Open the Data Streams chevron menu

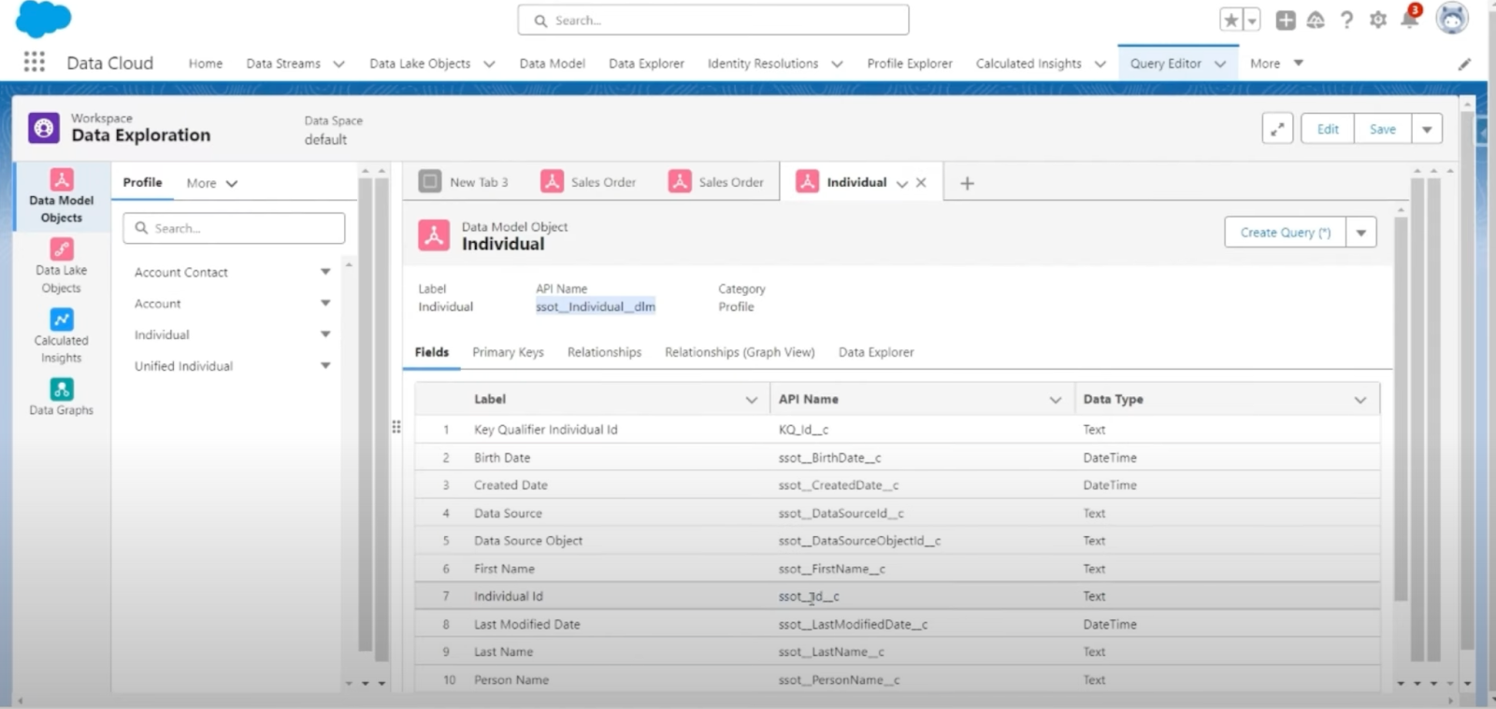click(x=338, y=64)
